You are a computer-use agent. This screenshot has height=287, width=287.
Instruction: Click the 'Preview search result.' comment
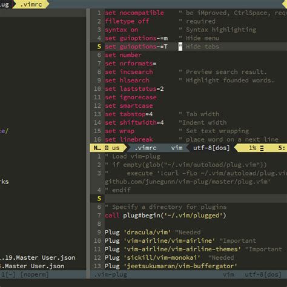click(x=226, y=72)
